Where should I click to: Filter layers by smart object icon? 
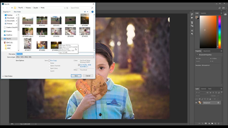pos(219,92)
